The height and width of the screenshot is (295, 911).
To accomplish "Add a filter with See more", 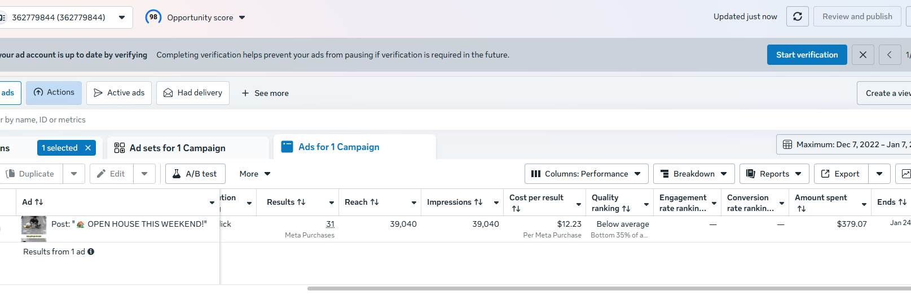I will click(265, 93).
